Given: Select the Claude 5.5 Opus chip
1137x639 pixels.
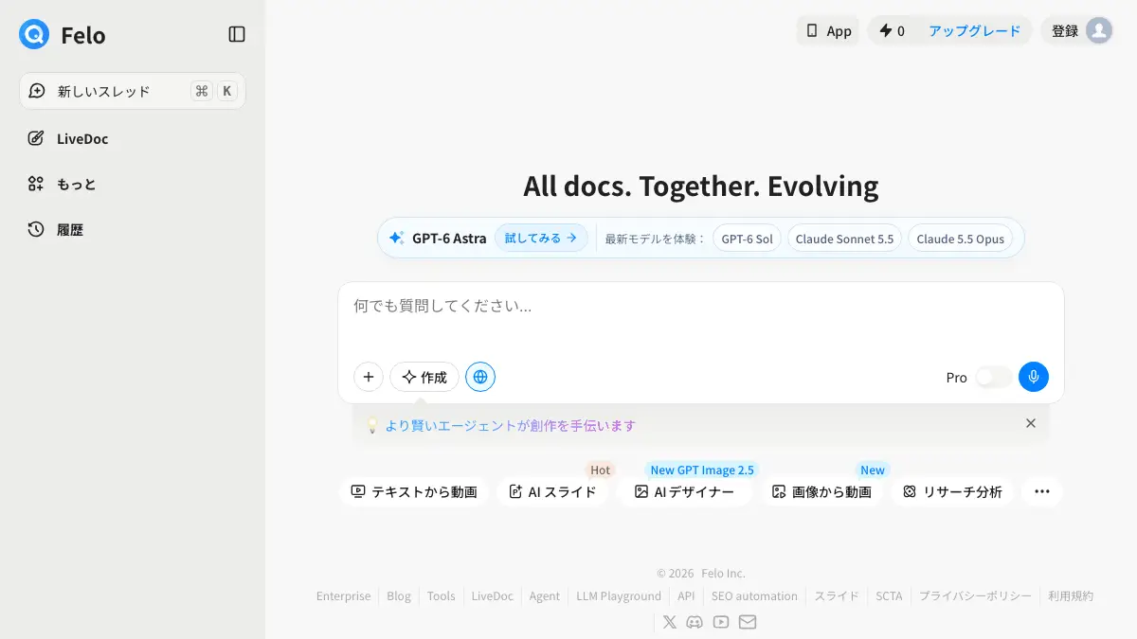Looking at the screenshot, I should click(x=960, y=239).
